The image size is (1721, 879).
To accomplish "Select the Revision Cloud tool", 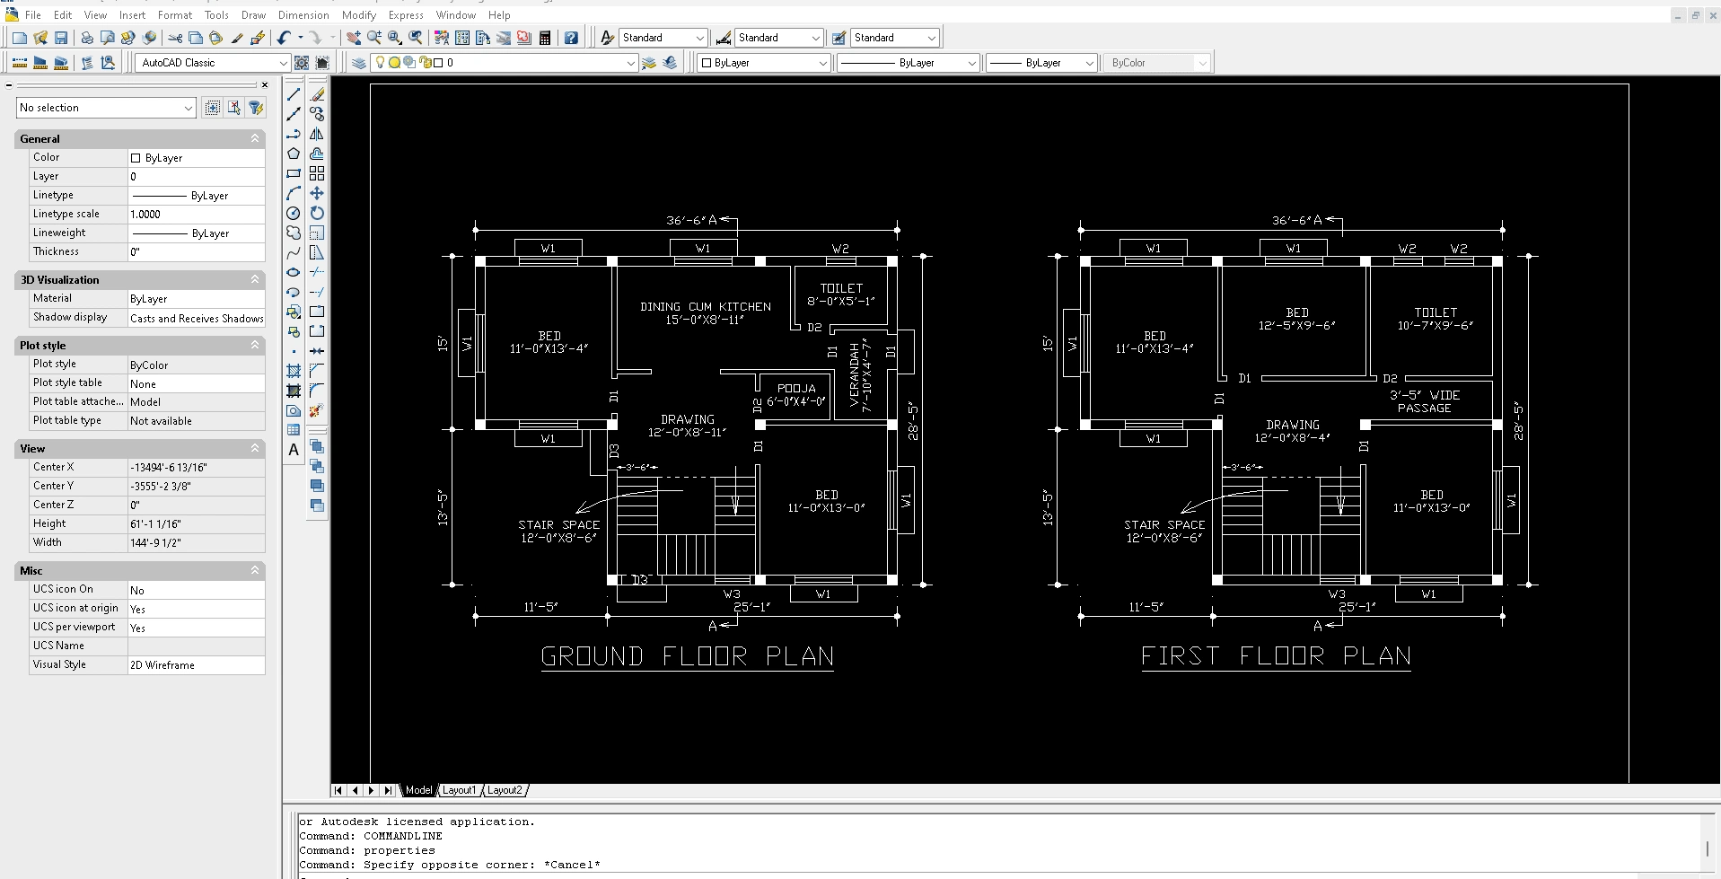I will [294, 233].
